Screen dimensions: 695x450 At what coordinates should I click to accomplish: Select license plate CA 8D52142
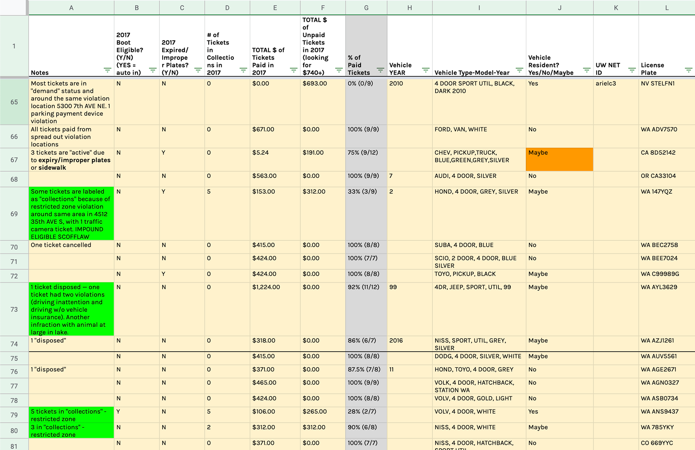(x=667, y=160)
